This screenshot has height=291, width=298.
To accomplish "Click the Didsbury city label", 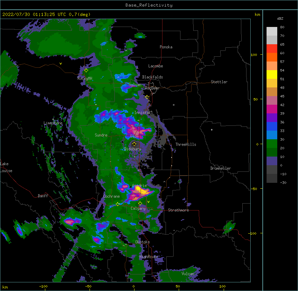I will click(x=132, y=149).
